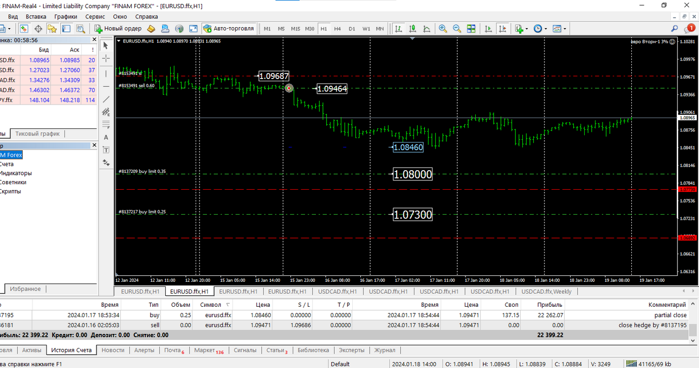The width and height of the screenshot is (699, 368).
Task: Select the vertical line tool
Action: [106, 74]
